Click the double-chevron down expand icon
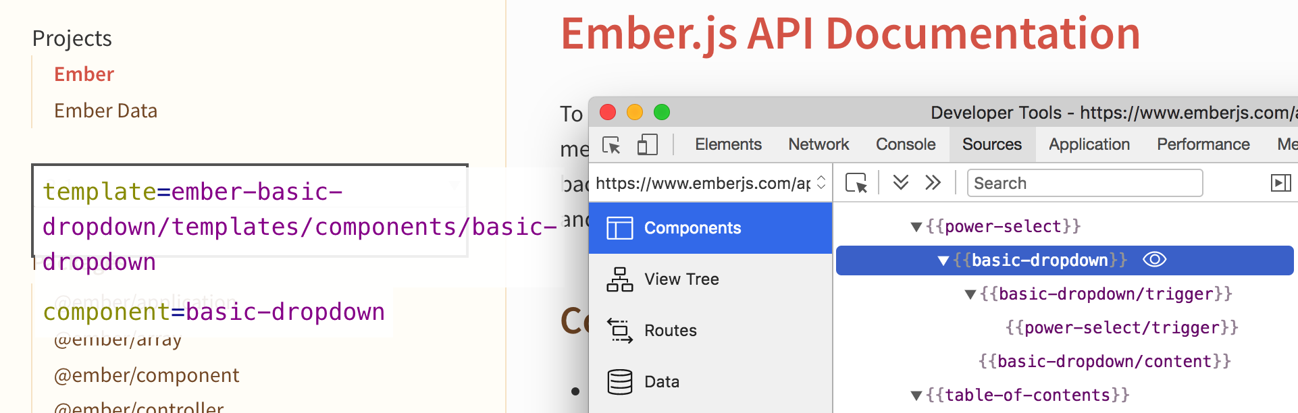This screenshot has width=1298, height=413. 900,182
